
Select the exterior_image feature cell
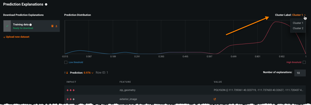(x=128, y=99)
